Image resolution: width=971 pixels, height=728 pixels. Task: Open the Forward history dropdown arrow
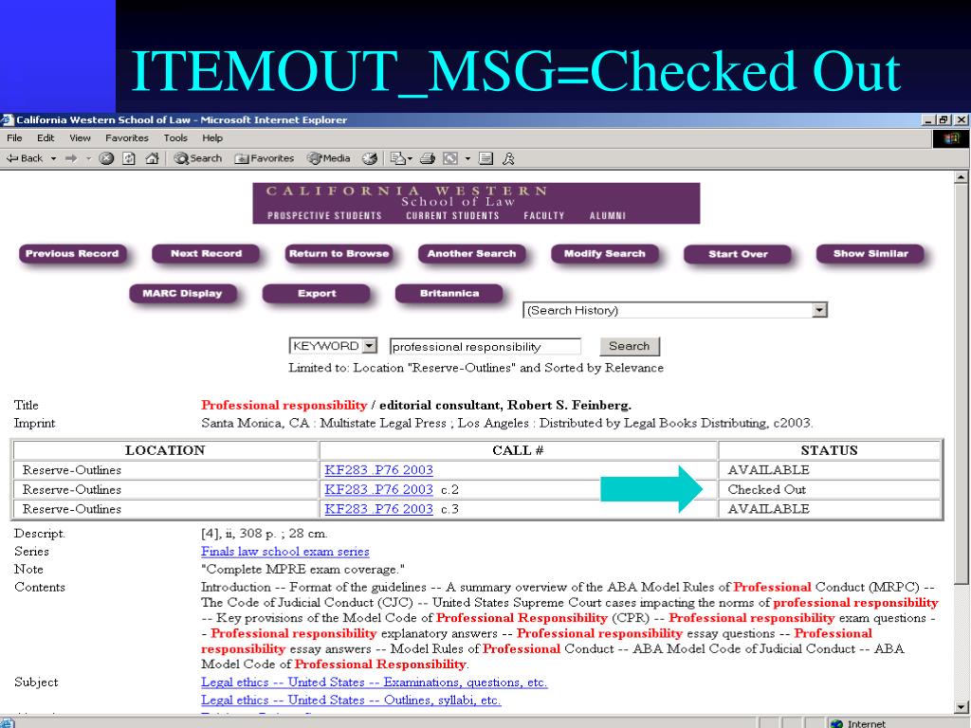coord(88,158)
